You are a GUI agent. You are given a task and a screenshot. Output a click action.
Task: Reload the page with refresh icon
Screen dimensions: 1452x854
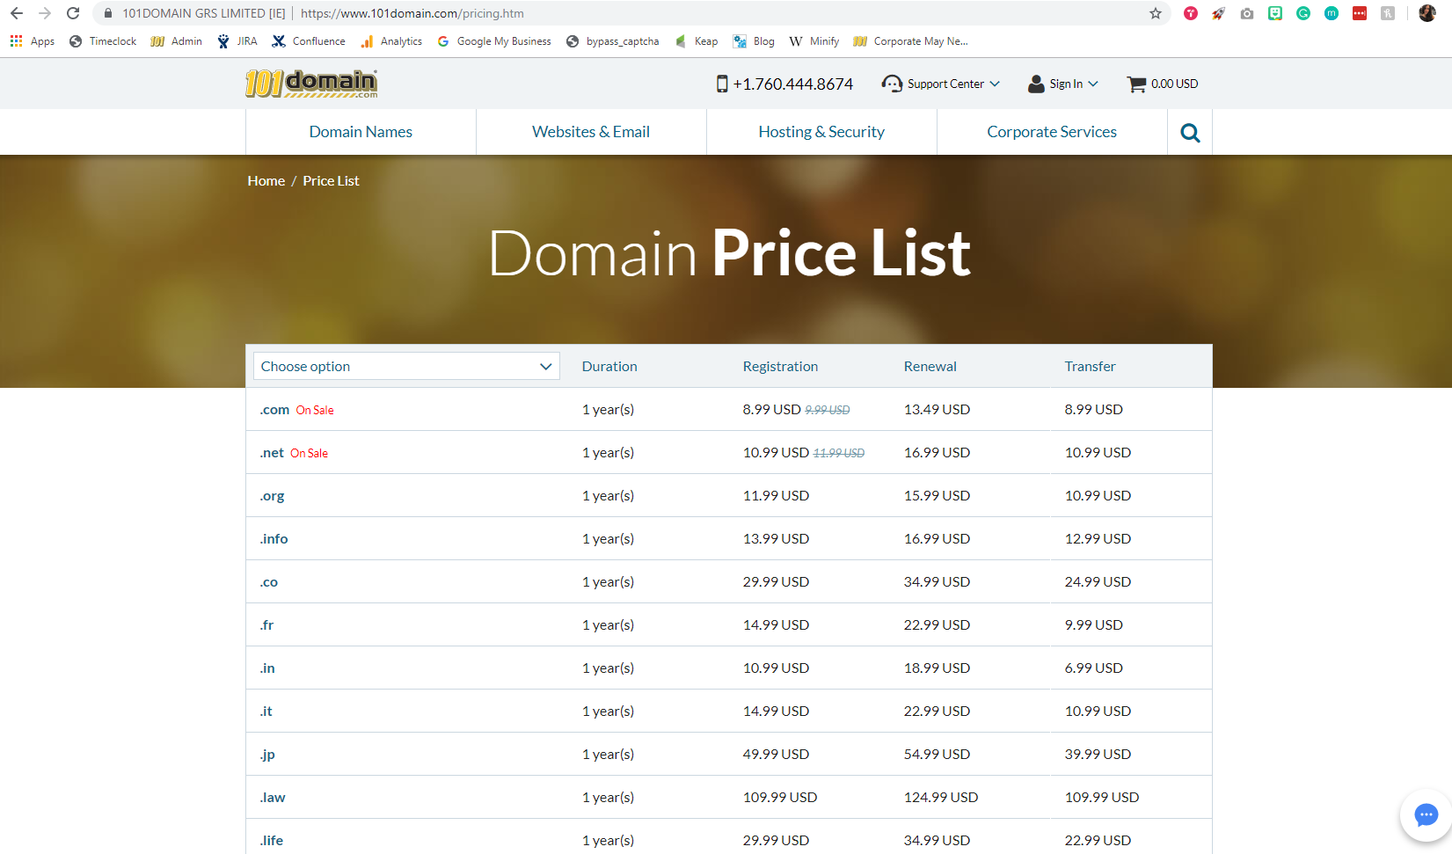tap(73, 13)
